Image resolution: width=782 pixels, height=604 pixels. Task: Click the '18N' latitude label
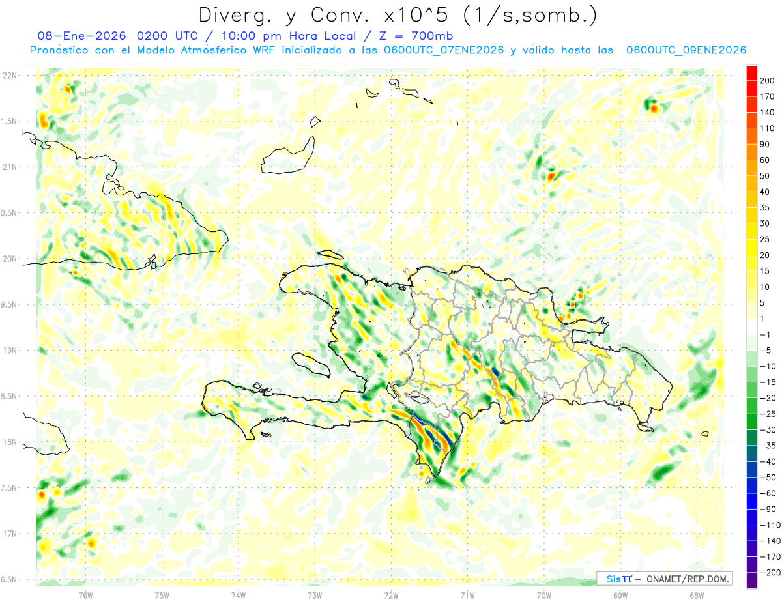(10, 442)
